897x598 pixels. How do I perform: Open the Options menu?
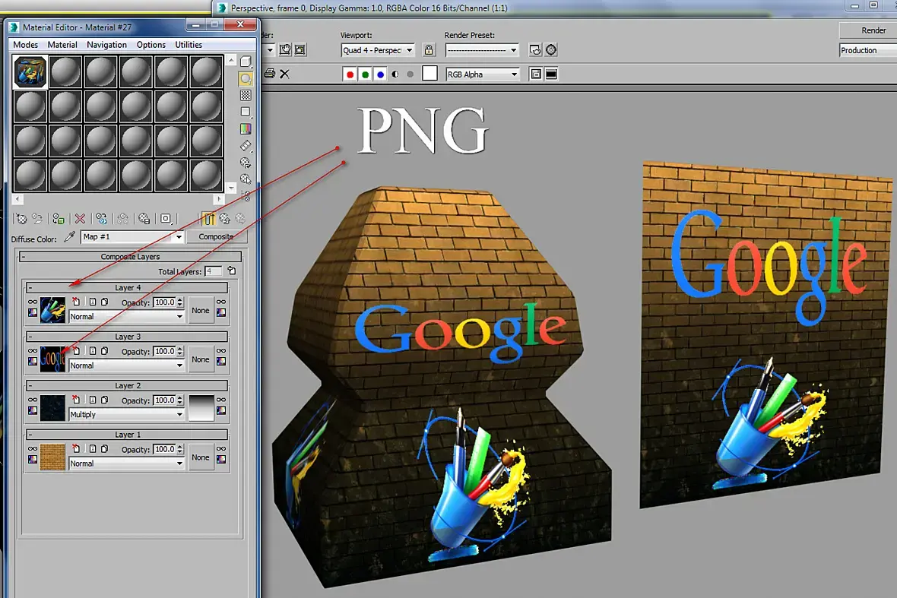(151, 45)
